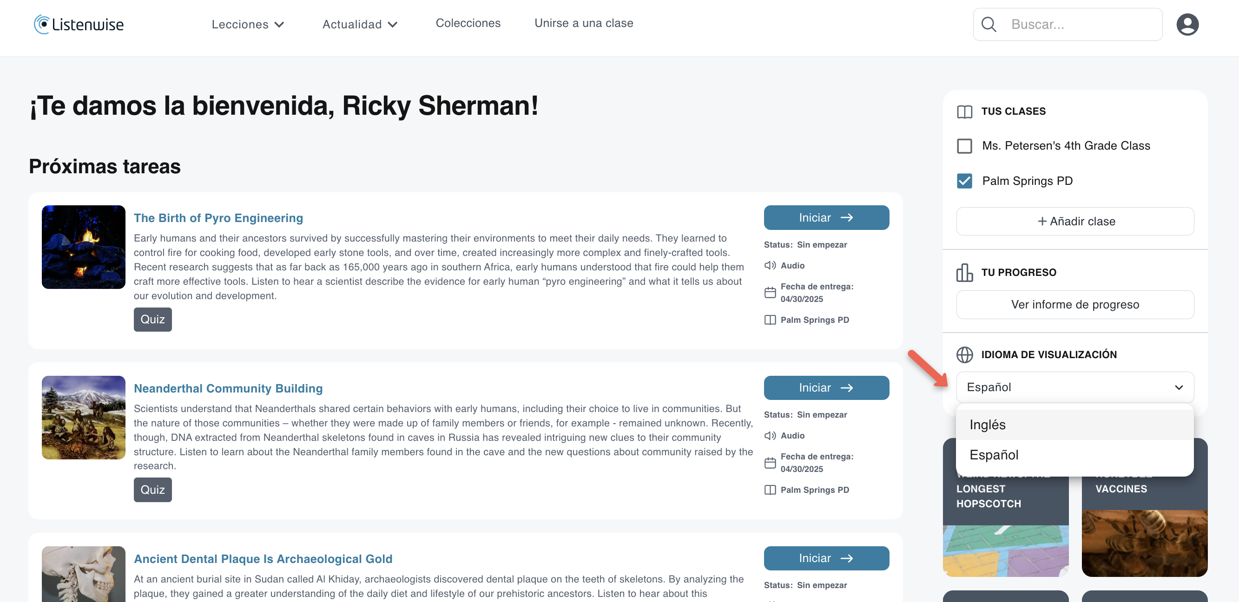Image resolution: width=1239 pixels, height=602 pixels.
Task: Select Inglés from the language list
Action: tap(1075, 425)
